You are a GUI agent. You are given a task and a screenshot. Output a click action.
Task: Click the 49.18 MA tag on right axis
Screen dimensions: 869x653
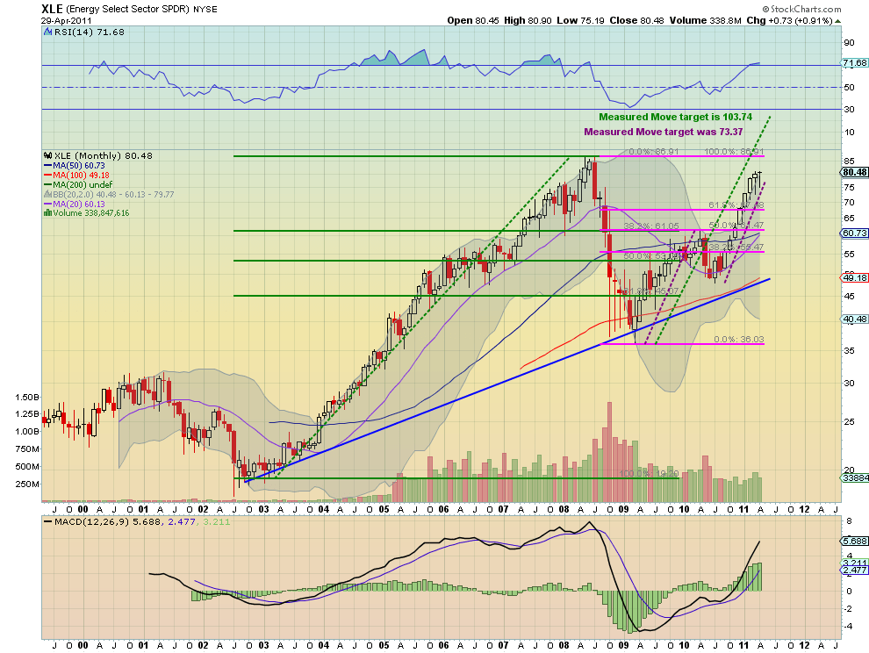pyautogui.click(x=855, y=277)
